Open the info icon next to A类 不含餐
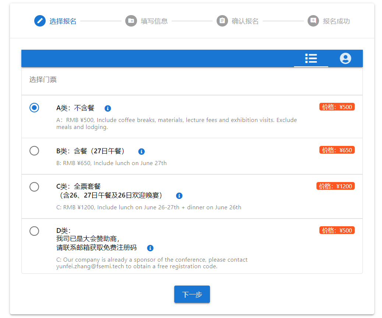The width and height of the screenshot is (382, 318). coord(108,108)
